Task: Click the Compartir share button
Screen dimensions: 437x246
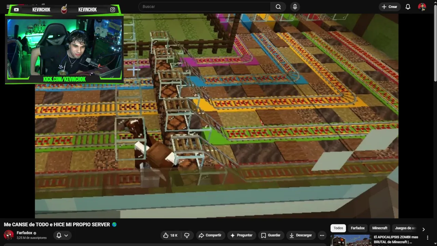Action: click(210, 235)
